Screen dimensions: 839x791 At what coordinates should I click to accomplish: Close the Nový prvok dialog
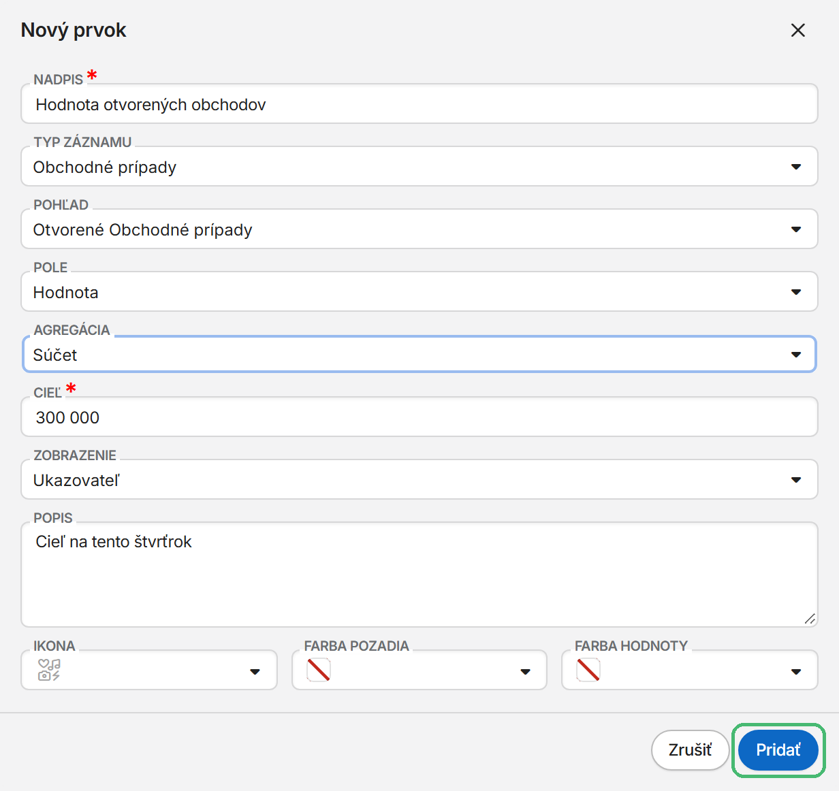797,30
